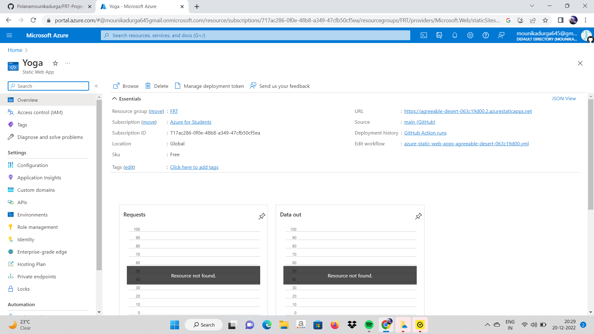Select the Identity settings
Screen dimensions: 594x334
pyautogui.click(x=25, y=239)
